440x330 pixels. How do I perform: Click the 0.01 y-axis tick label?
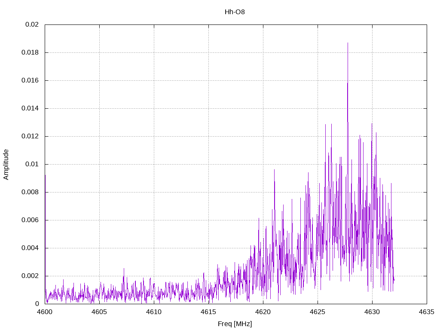coord(32,164)
